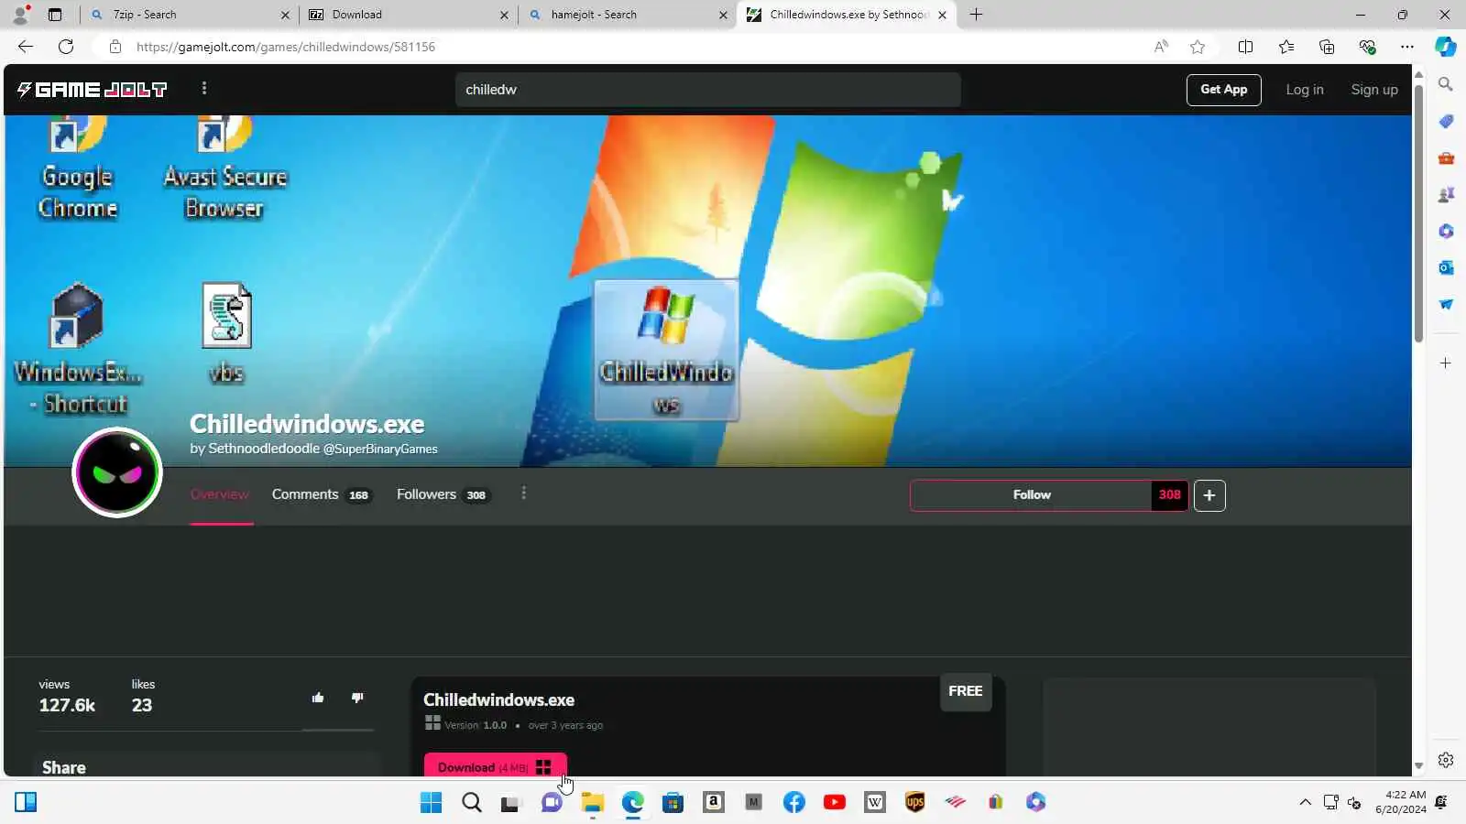Select the Overview tab
Image resolution: width=1466 pixels, height=824 pixels.
[220, 494]
